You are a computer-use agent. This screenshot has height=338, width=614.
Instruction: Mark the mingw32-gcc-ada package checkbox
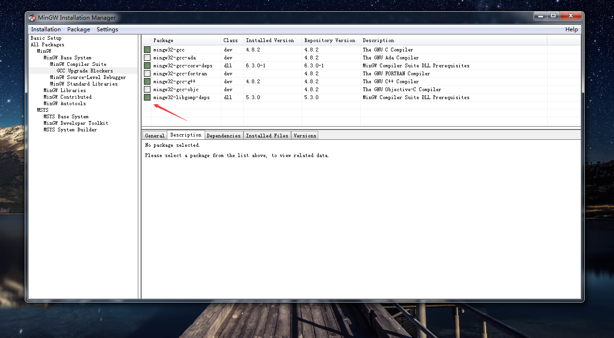point(147,58)
